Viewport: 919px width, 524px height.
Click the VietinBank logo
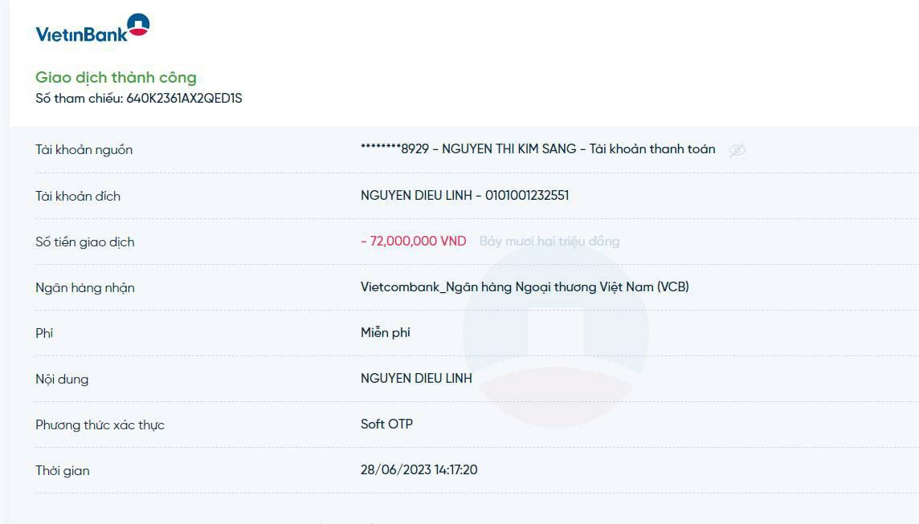coord(92,30)
